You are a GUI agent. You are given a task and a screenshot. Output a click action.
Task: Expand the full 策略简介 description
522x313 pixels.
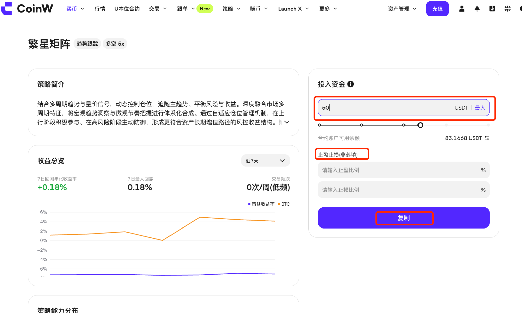coord(287,122)
